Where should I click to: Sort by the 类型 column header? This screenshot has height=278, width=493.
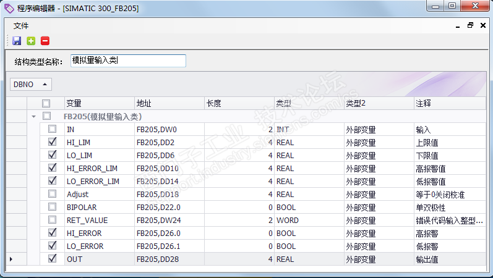309,103
